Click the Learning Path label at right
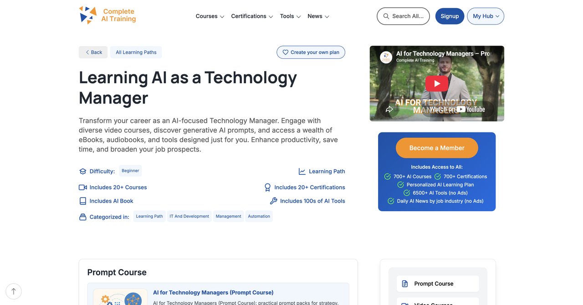Screen dimensions: 583x305 327,172
